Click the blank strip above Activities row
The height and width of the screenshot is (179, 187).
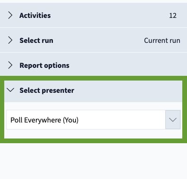(93, 1)
